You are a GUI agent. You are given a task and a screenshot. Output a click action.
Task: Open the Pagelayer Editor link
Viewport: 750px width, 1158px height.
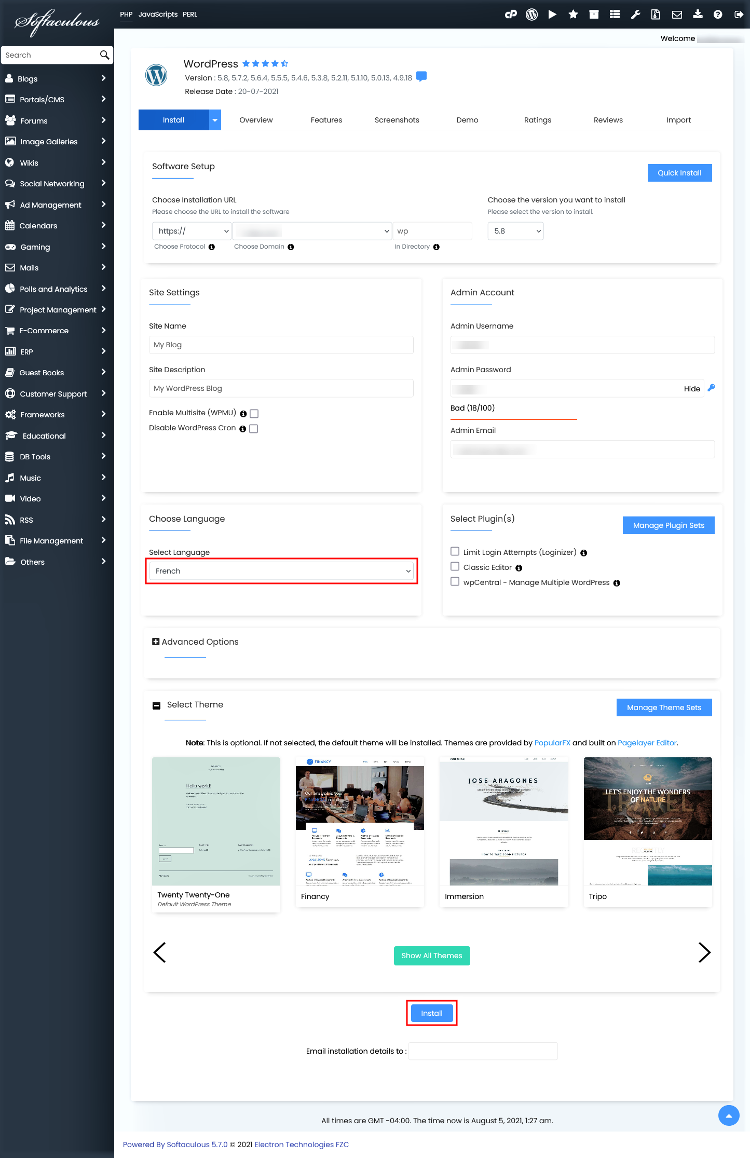(647, 743)
